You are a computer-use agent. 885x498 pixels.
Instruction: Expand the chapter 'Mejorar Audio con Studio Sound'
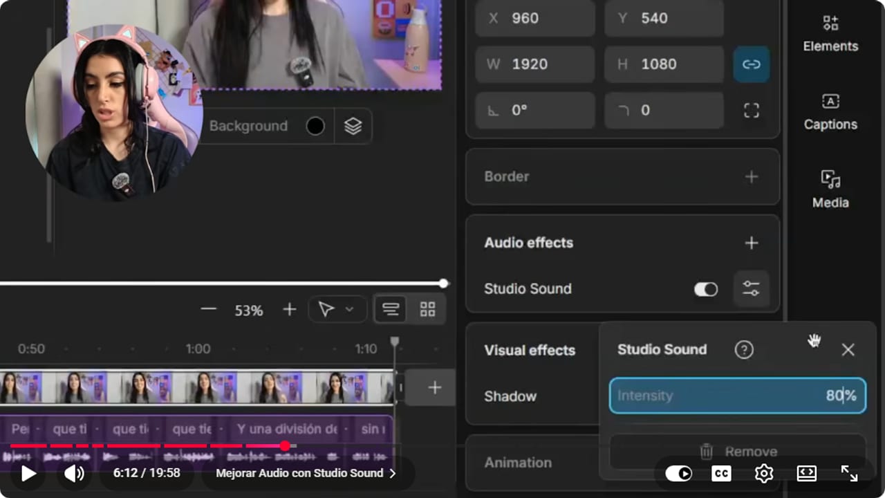tap(306, 473)
